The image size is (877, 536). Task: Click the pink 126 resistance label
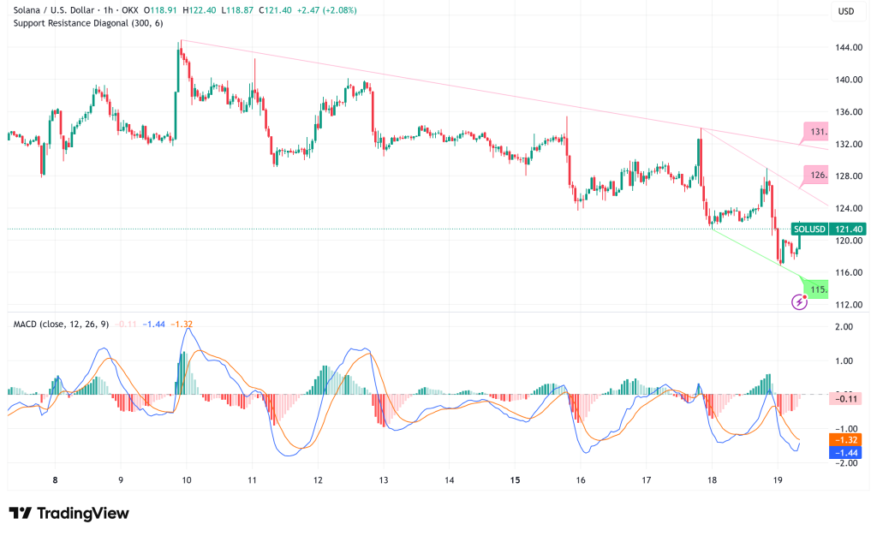pos(816,175)
